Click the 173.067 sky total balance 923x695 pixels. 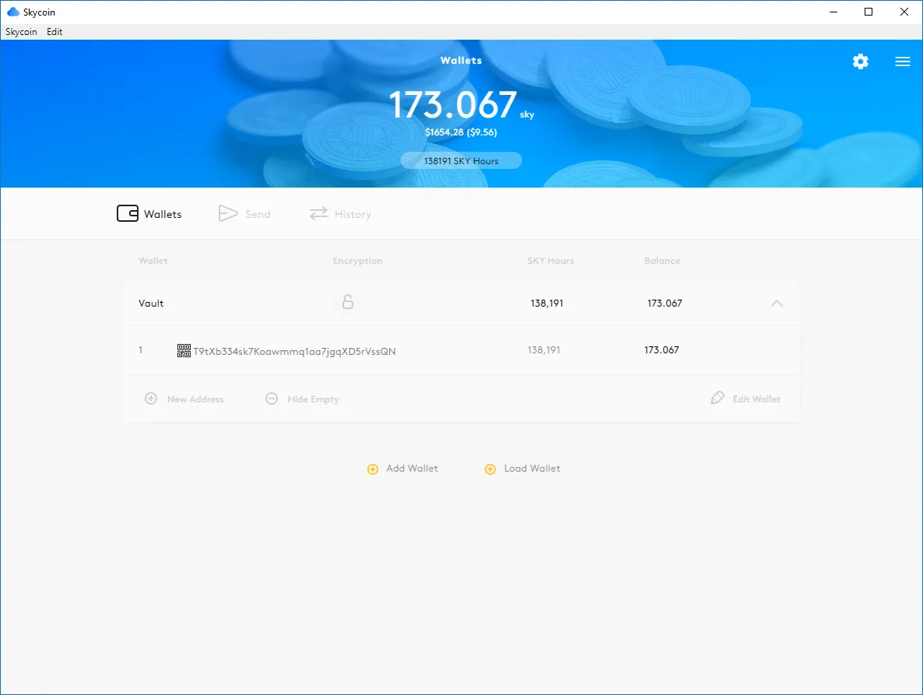pyautogui.click(x=461, y=105)
